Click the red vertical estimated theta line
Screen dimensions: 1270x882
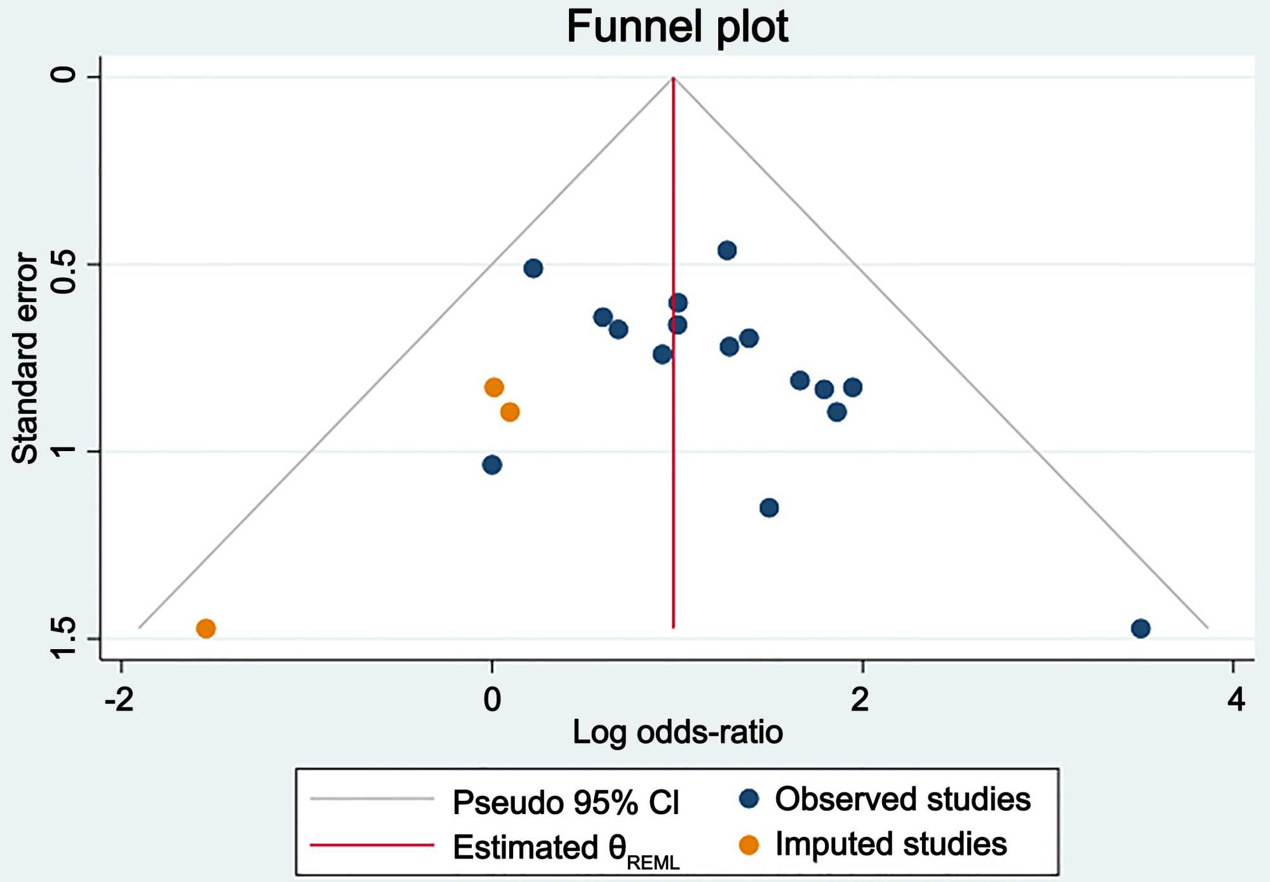(x=673, y=476)
